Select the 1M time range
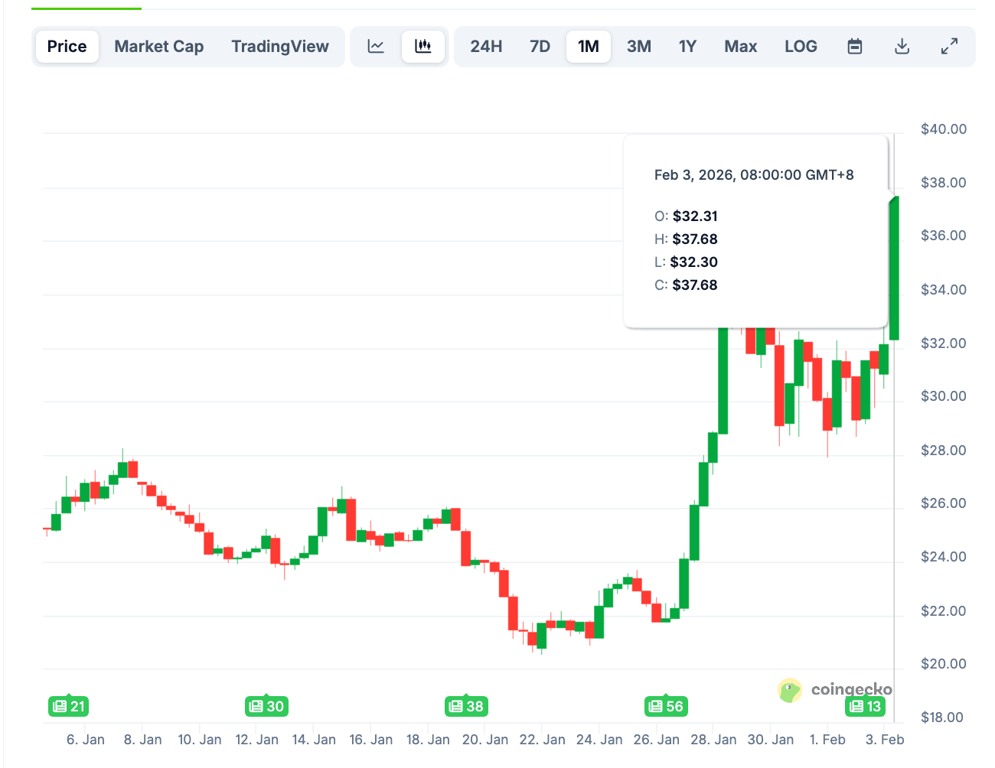The width and height of the screenshot is (995, 768). click(589, 47)
